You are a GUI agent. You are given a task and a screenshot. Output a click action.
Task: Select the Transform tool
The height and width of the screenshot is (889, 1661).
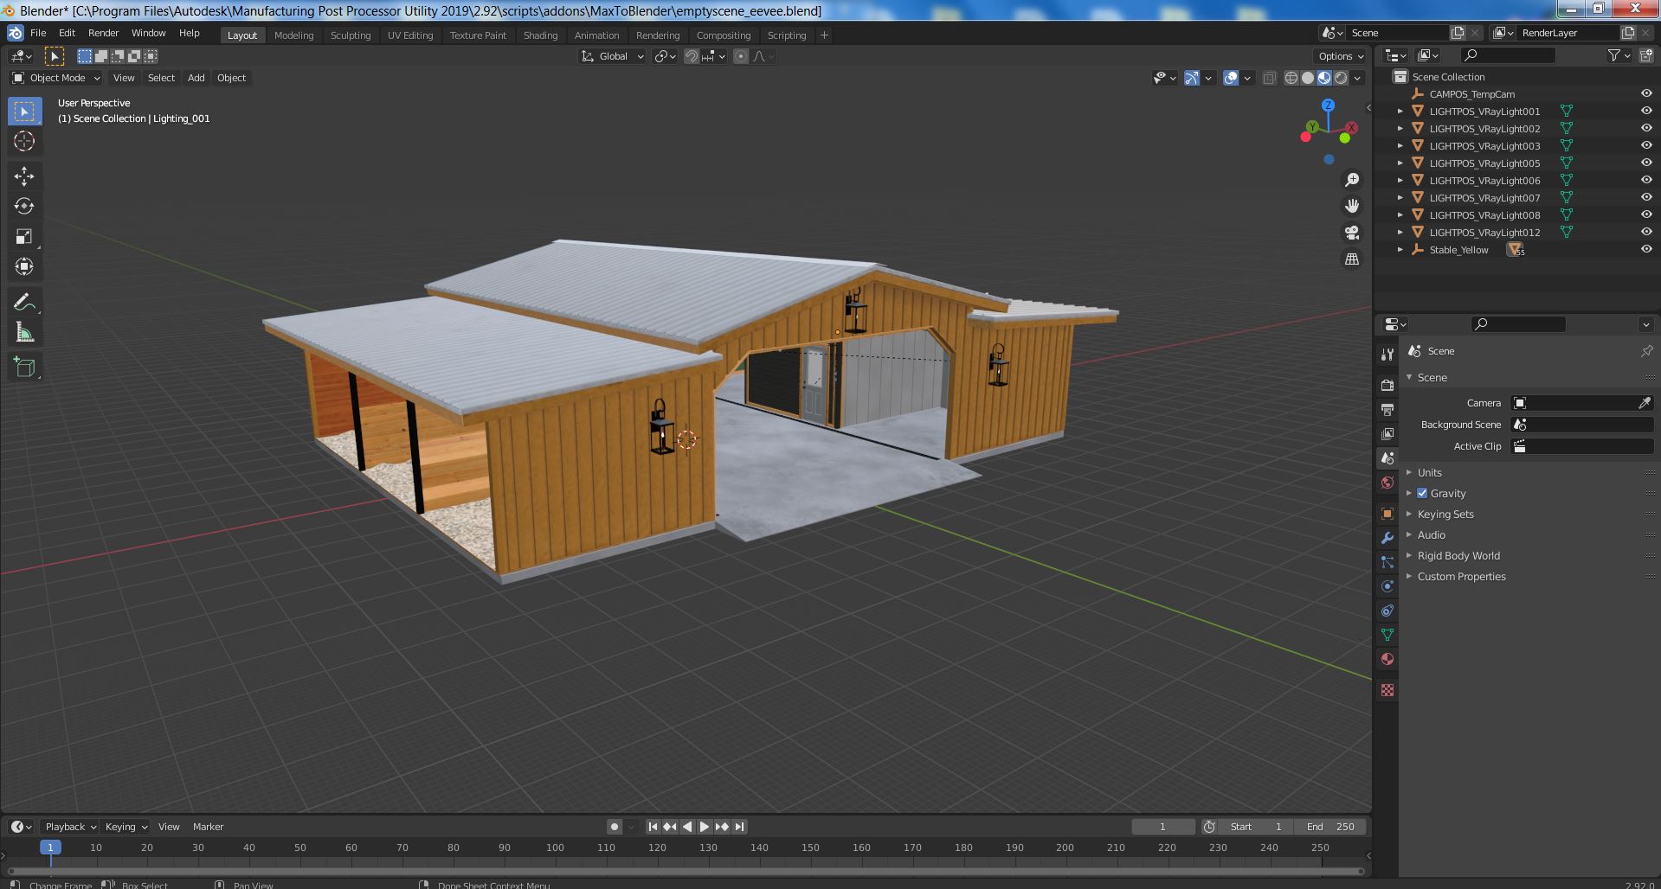point(24,266)
